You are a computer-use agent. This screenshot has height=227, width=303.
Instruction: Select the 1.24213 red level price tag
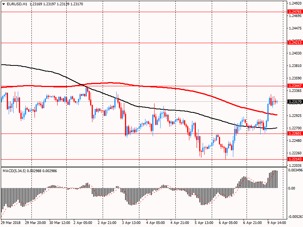[x=295, y=43]
